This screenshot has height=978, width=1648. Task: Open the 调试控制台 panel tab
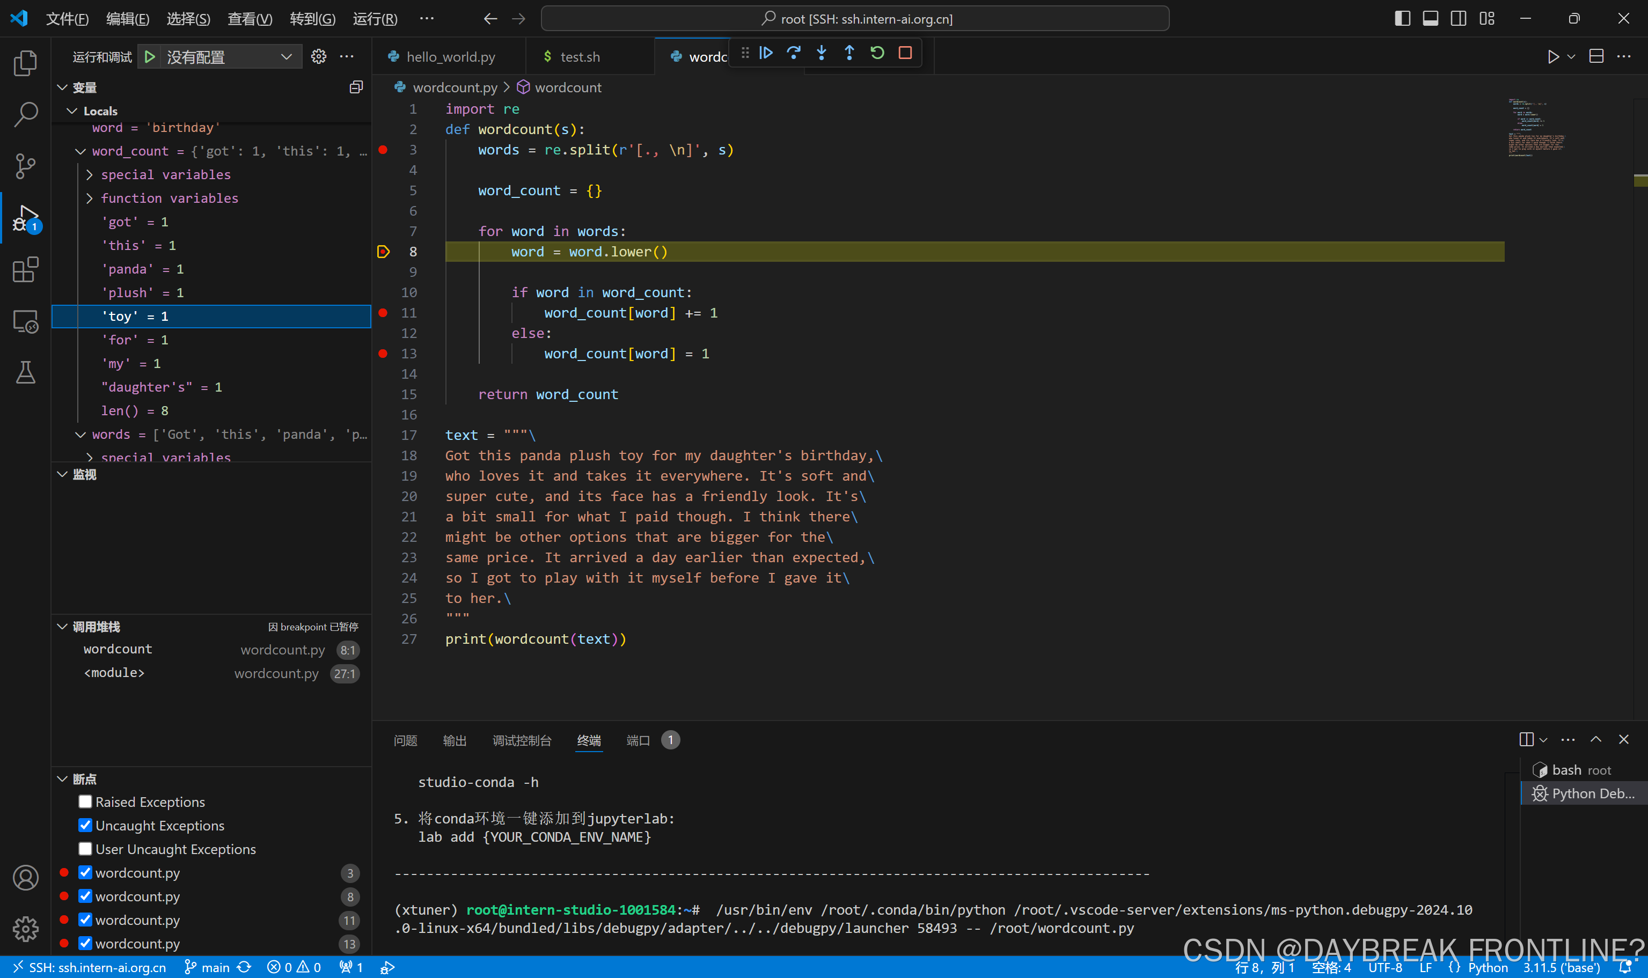click(522, 740)
